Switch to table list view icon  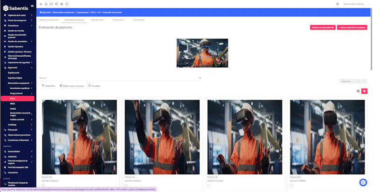[x=358, y=91]
